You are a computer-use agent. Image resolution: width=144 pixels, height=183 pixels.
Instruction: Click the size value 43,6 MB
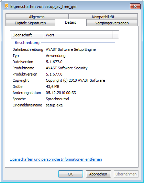pos(53,87)
